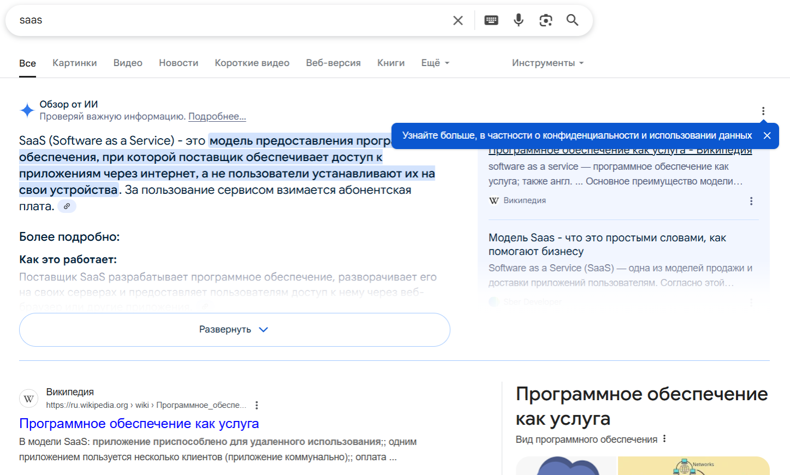Open the yellow Networks diagram thumbnail
Image resolution: width=790 pixels, height=475 pixels.
coord(694,466)
